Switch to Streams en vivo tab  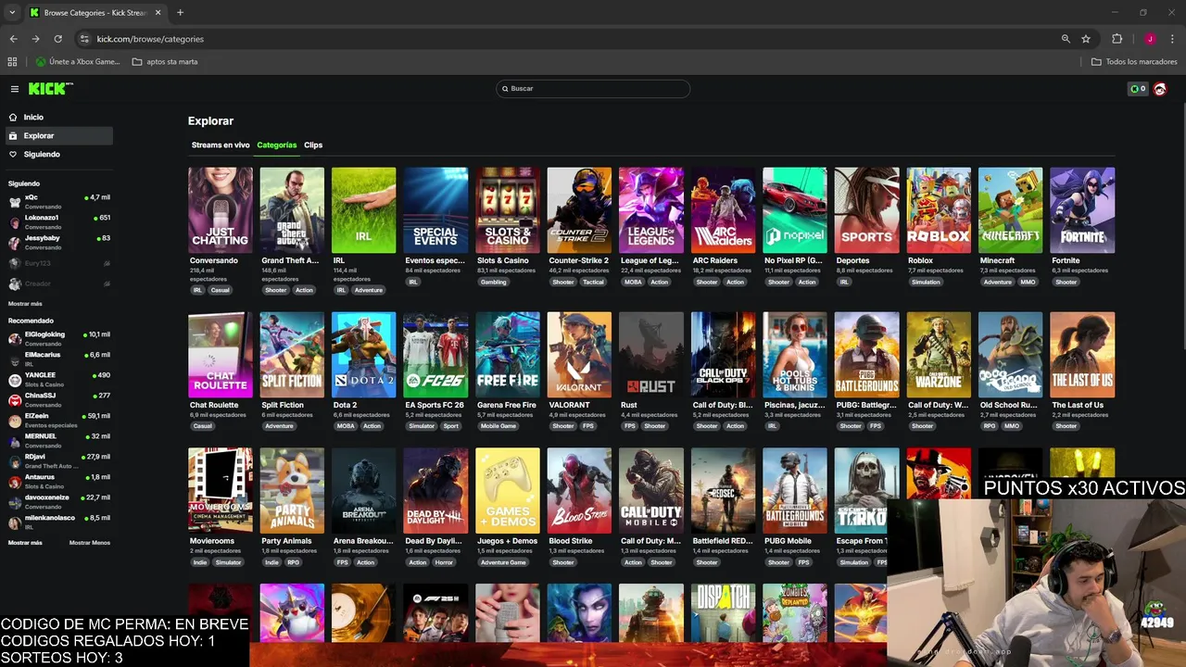221,145
